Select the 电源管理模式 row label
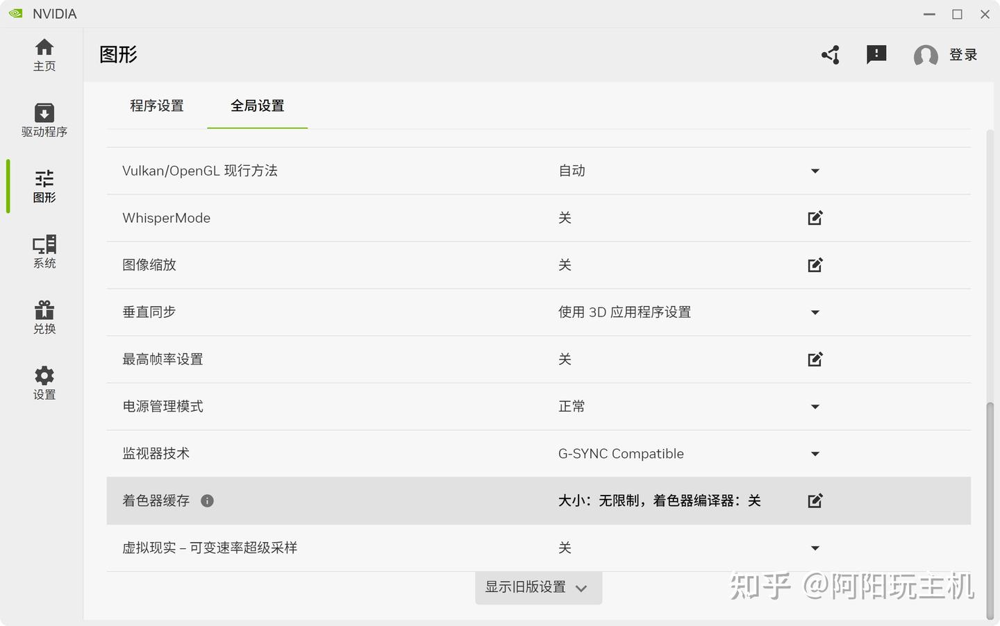This screenshot has width=1000, height=626. pos(162,407)
